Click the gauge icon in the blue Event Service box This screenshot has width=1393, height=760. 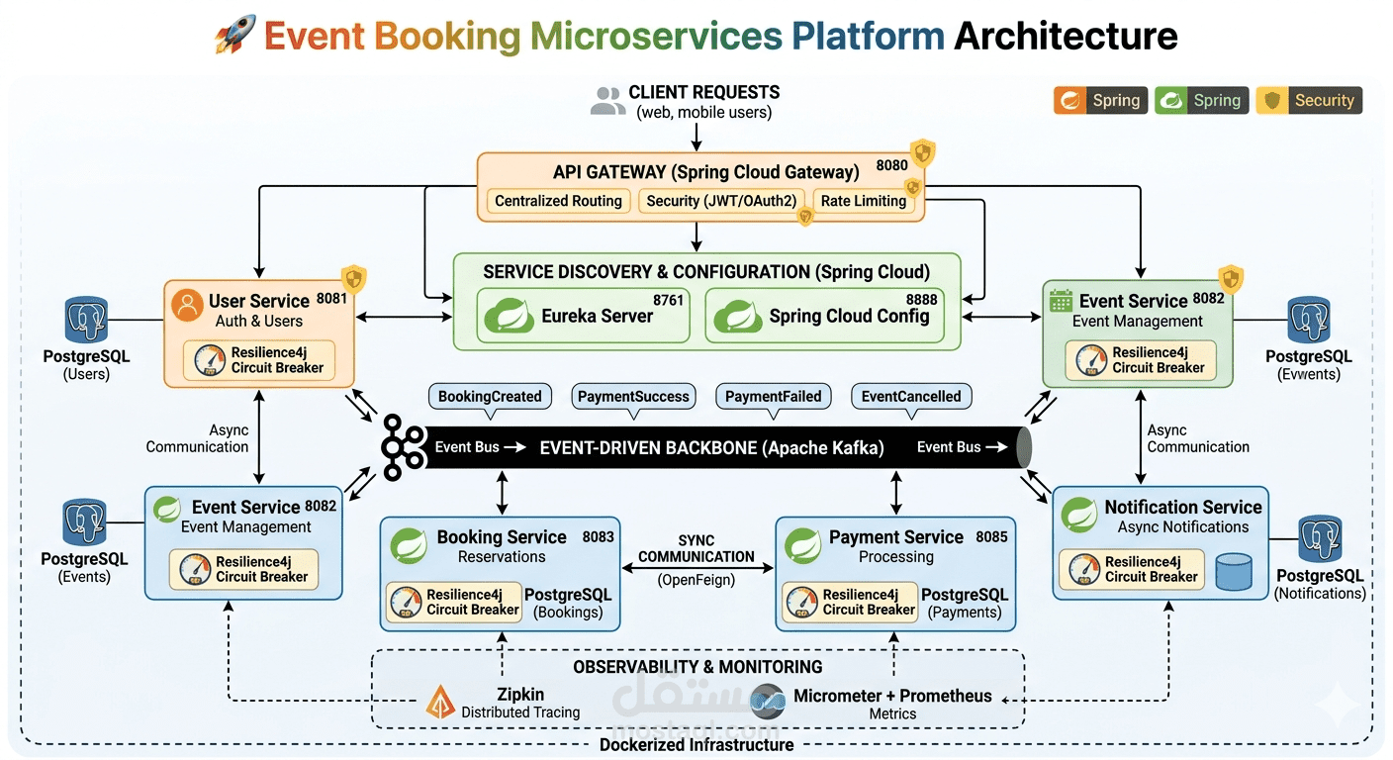coord(193,570)
